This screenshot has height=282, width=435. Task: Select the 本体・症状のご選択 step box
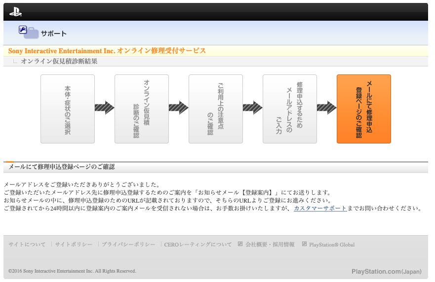(68, 109)
